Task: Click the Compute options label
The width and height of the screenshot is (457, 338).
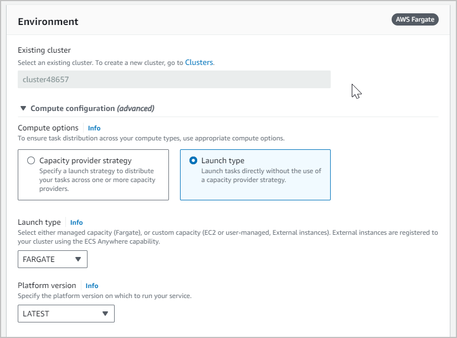Action: [48, 128]
